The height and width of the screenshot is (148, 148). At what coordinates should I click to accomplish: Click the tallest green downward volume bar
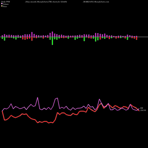coord(52,41)
